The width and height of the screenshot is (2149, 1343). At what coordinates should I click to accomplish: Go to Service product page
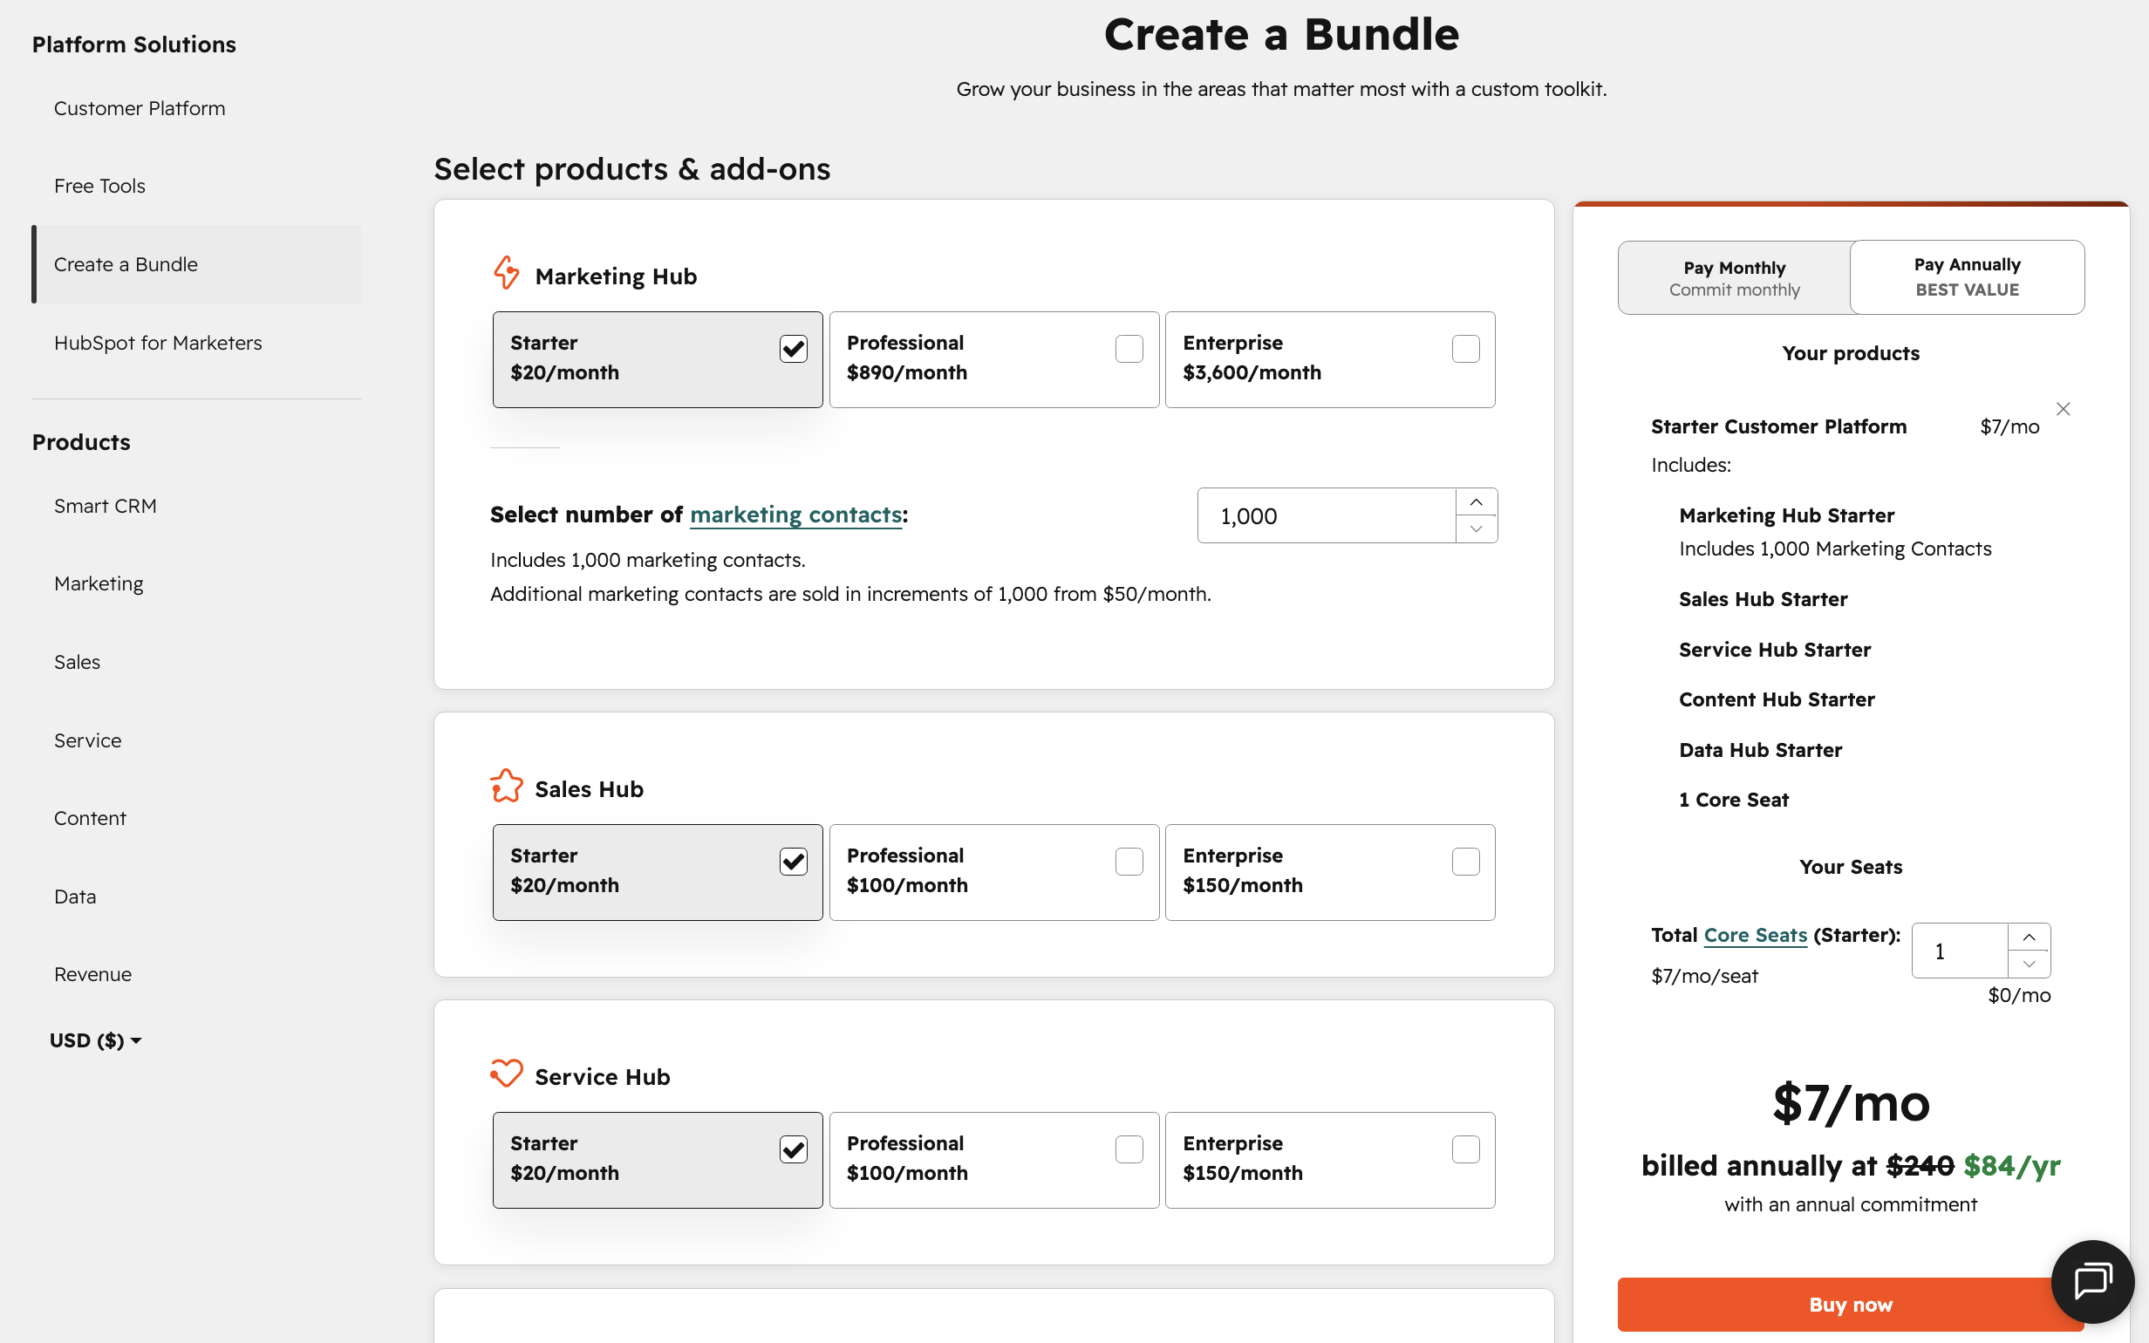pos(87,740)
